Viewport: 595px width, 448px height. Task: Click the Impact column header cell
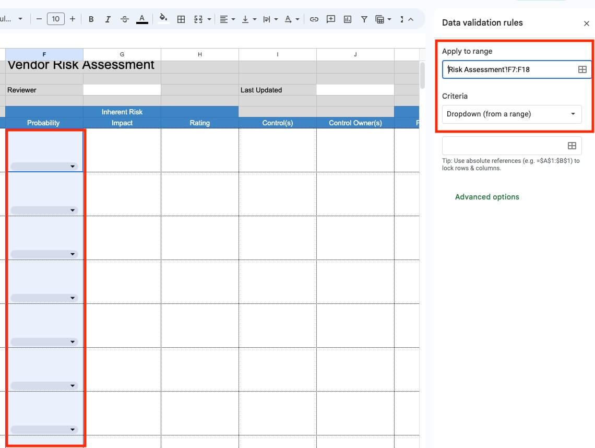pos(122,123)
